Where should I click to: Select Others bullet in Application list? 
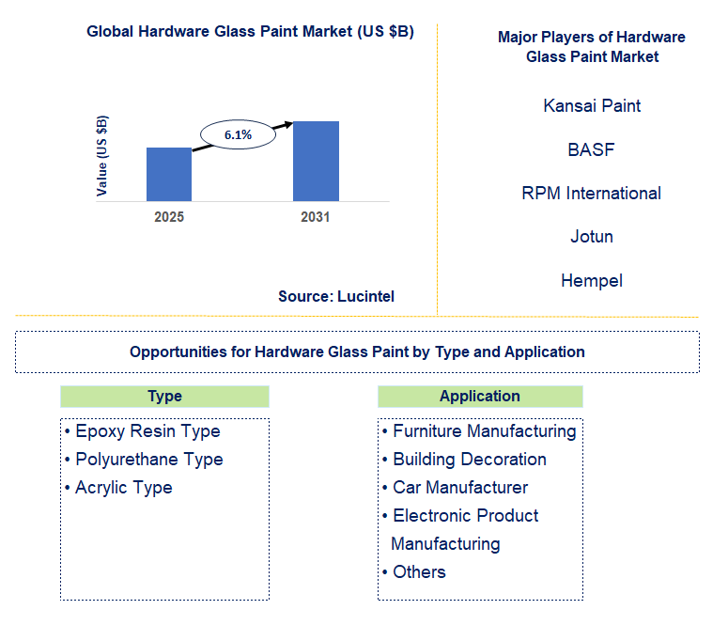pyautogui.click(x=413, y=572)
